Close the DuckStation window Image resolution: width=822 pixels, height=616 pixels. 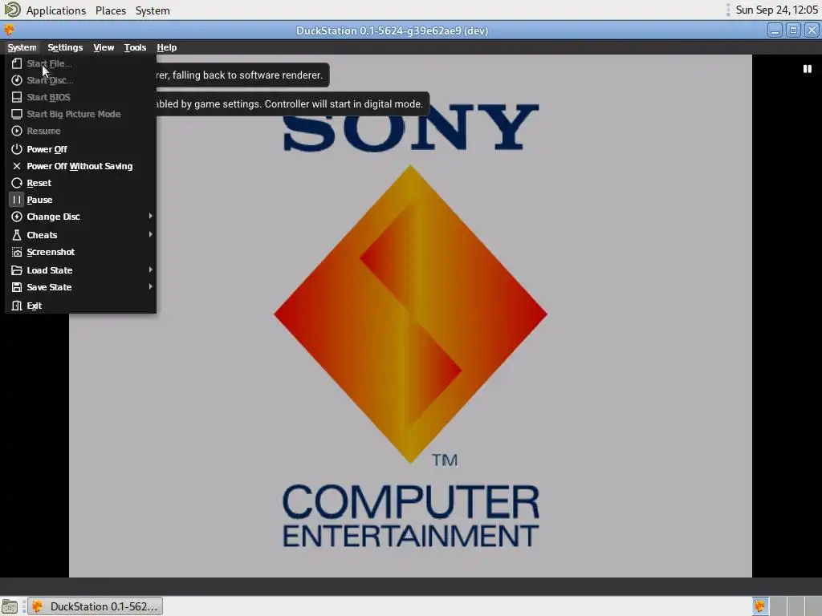(x=812, y=30)
